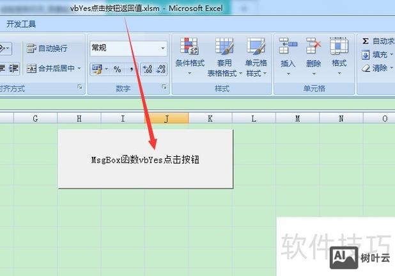Screen dimensions: 395x276
Task: Expand the 合并后居中 dropdown arrow
Action: click(x=79, y=69)
